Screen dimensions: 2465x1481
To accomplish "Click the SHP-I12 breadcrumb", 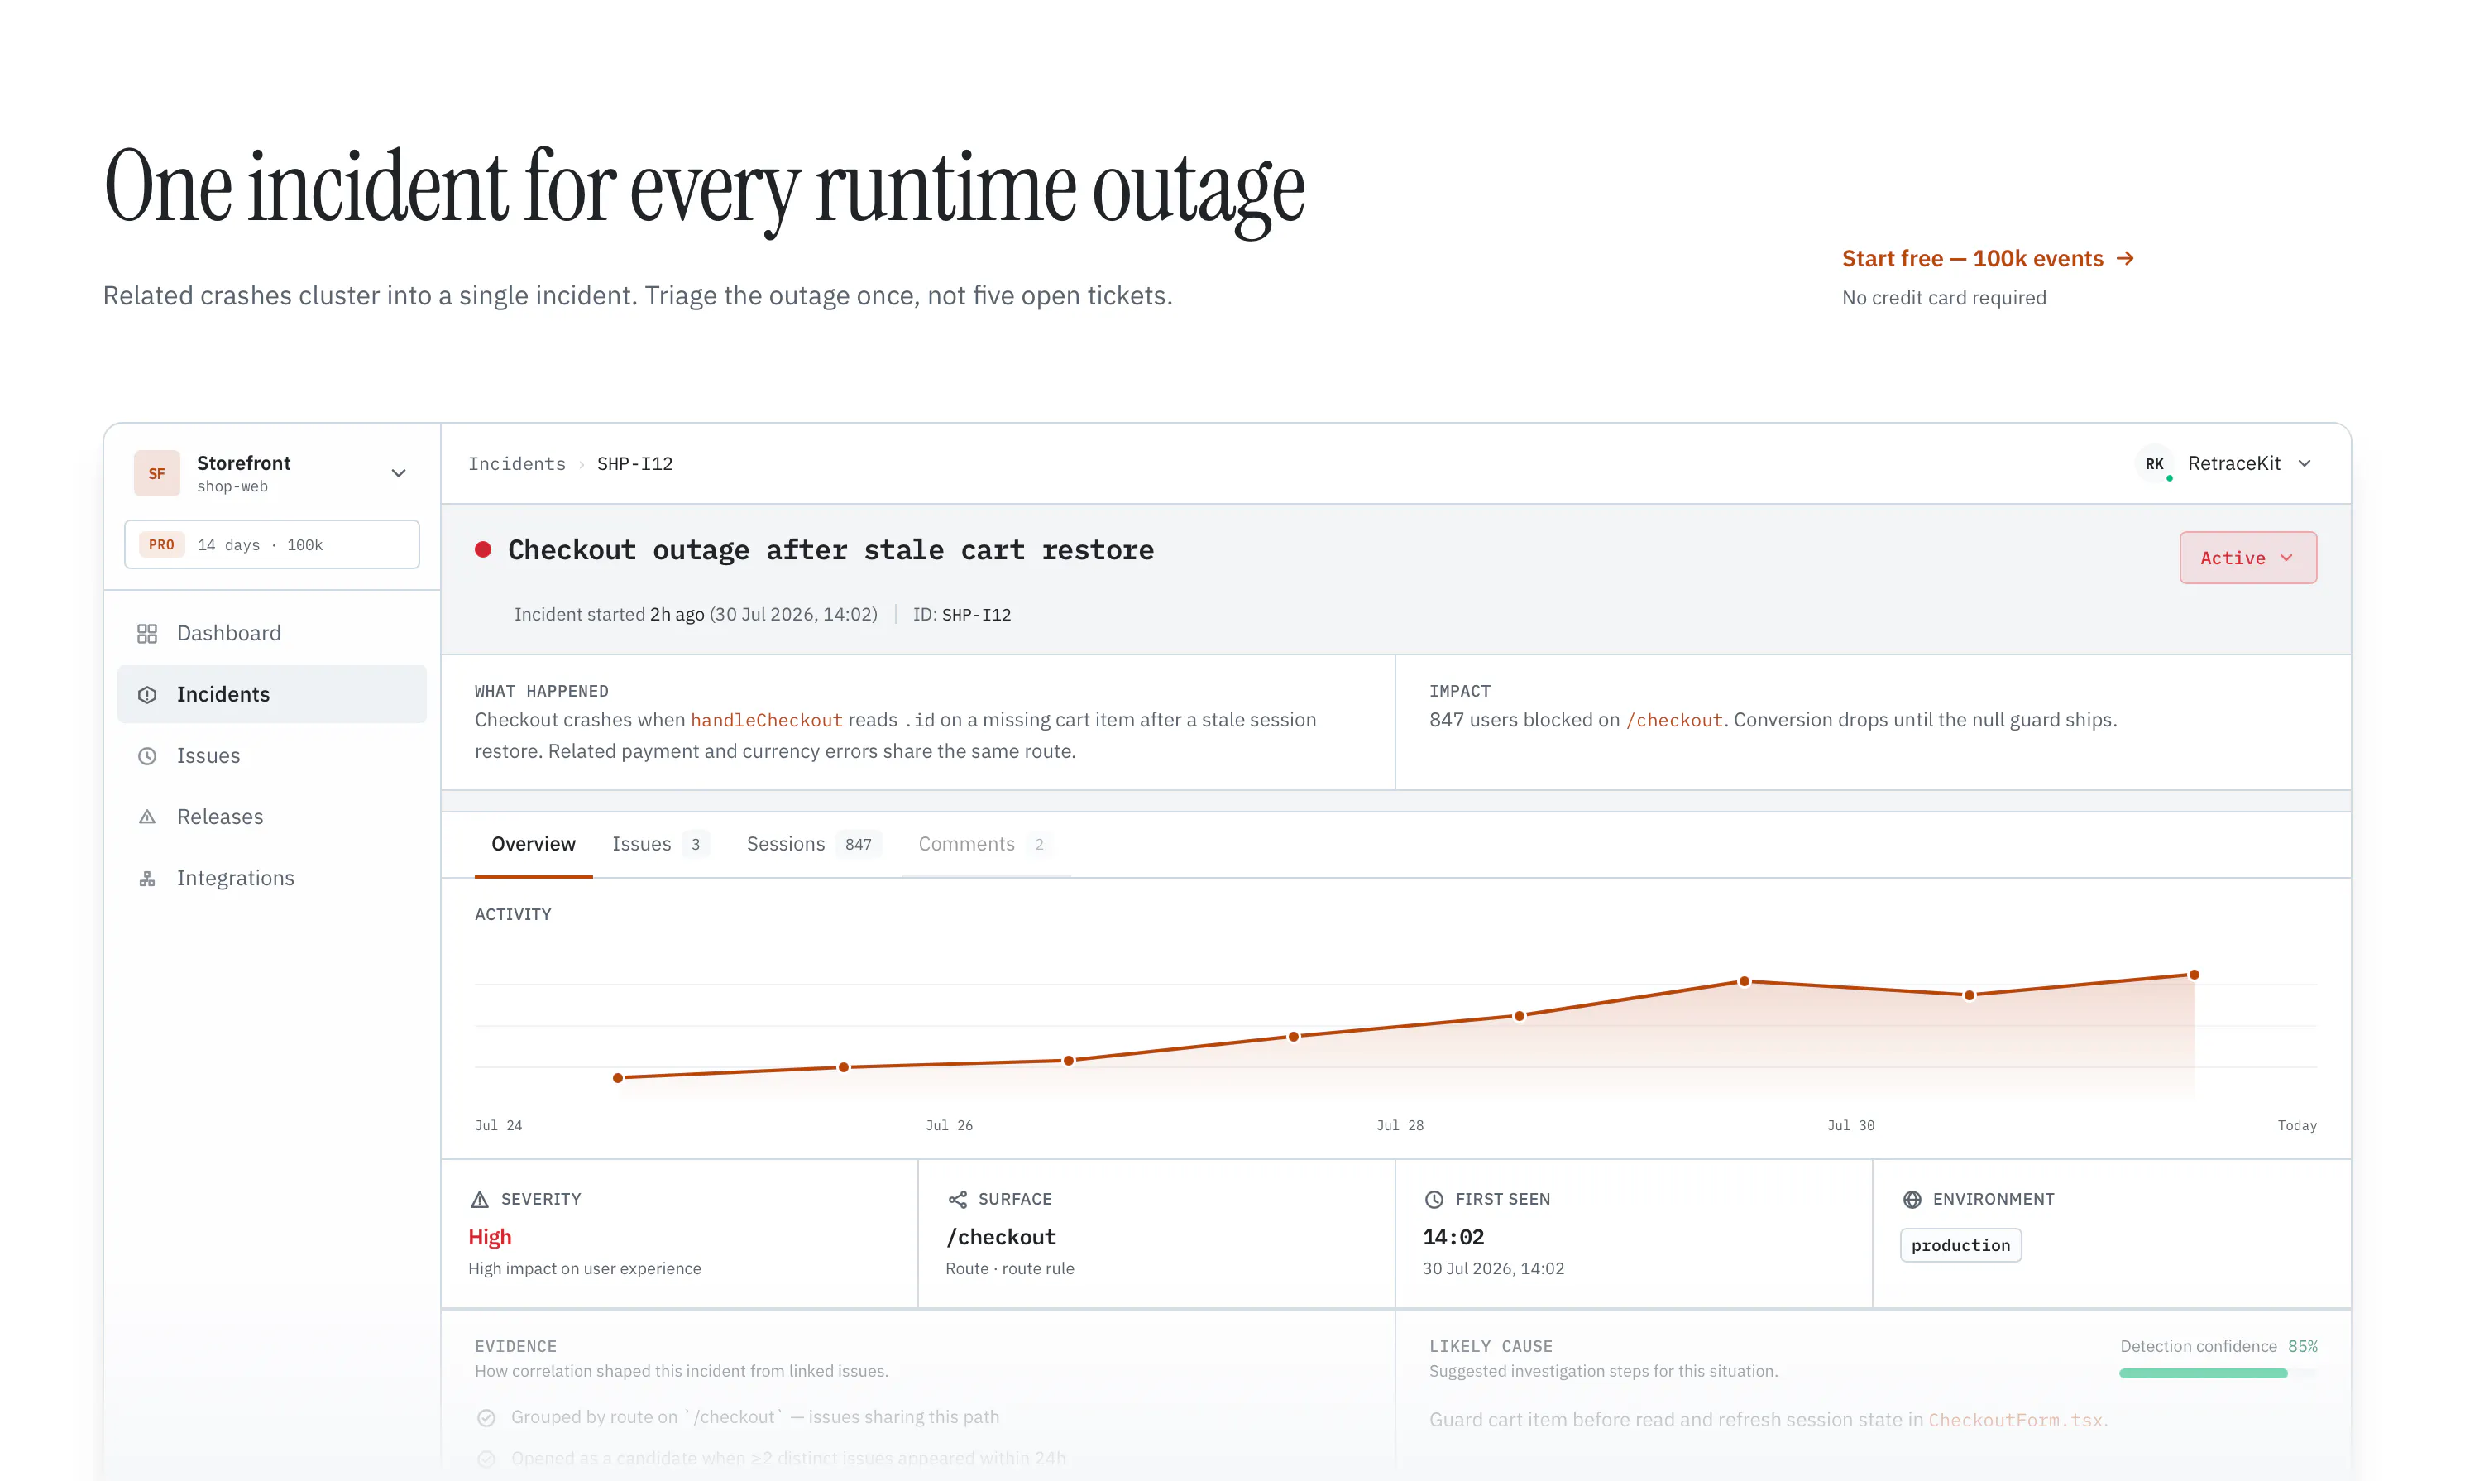I will coord(635,464).
